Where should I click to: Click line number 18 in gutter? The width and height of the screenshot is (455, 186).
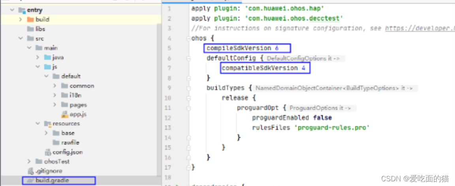click(x=167, y=177)
